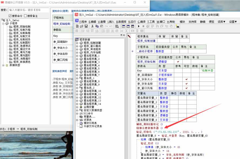This screenshot has height=159, width=240.
Task: Toggle 可空 checkmark for 参_窗口风格
Action: point(187,88)
